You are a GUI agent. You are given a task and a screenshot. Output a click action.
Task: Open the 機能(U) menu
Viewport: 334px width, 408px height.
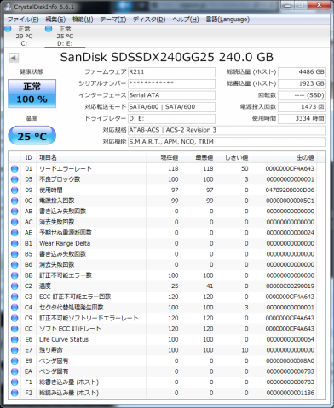[x=83, y=20]
